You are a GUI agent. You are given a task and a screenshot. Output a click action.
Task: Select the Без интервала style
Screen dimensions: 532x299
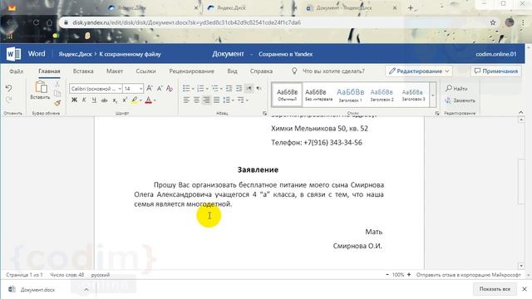[x=318, y=95]
